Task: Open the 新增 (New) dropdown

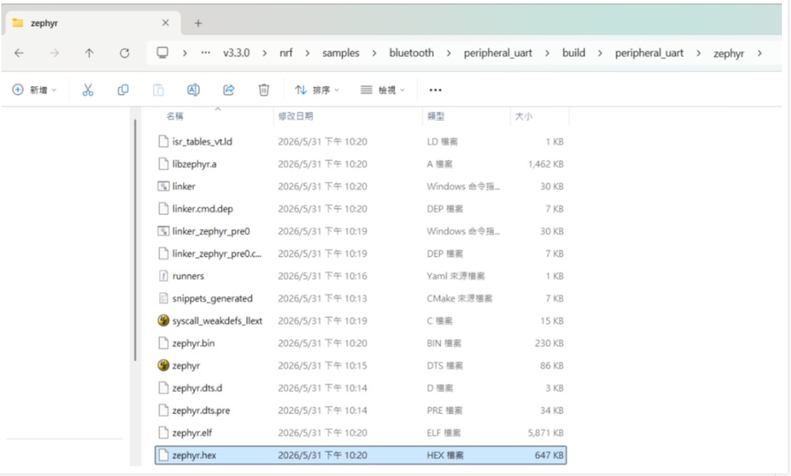Action: pos(35,90)
